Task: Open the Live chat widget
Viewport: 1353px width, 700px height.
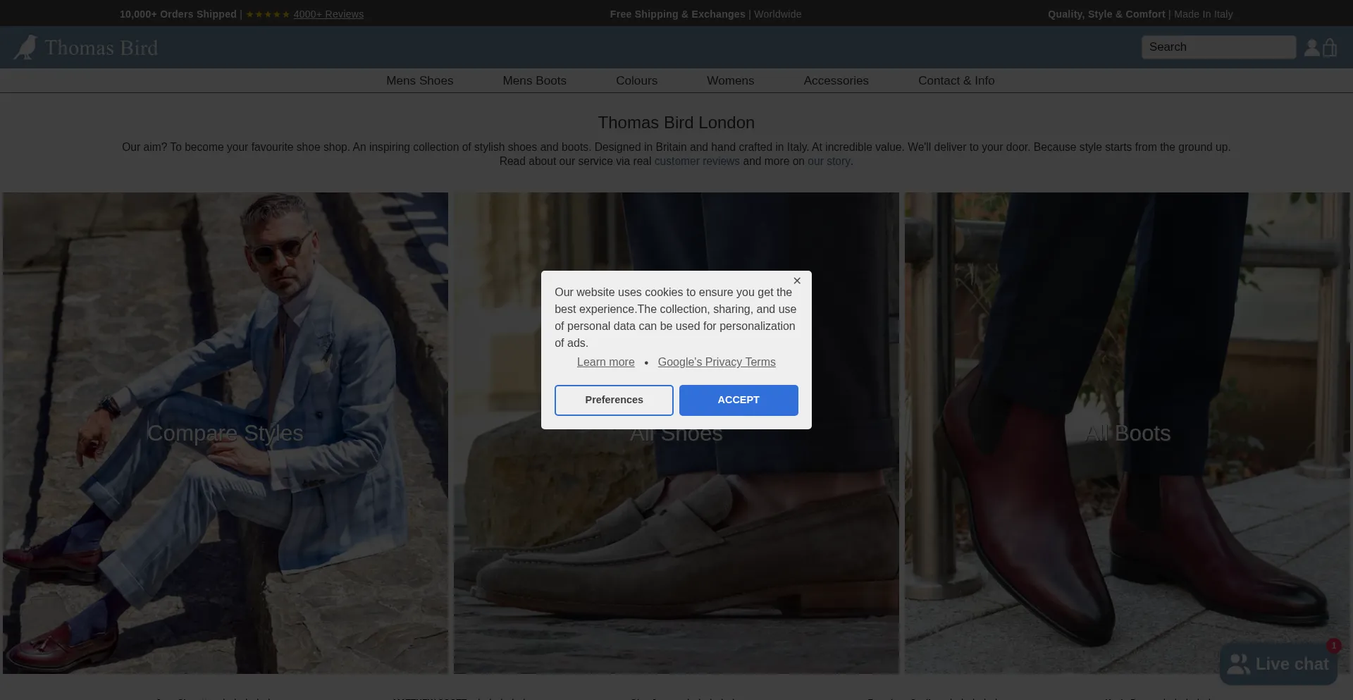Action: (x=1278, y=664)
